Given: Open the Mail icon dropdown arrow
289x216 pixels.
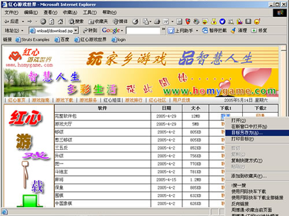Looking at the screenshot, I should (x=150, y=21).
